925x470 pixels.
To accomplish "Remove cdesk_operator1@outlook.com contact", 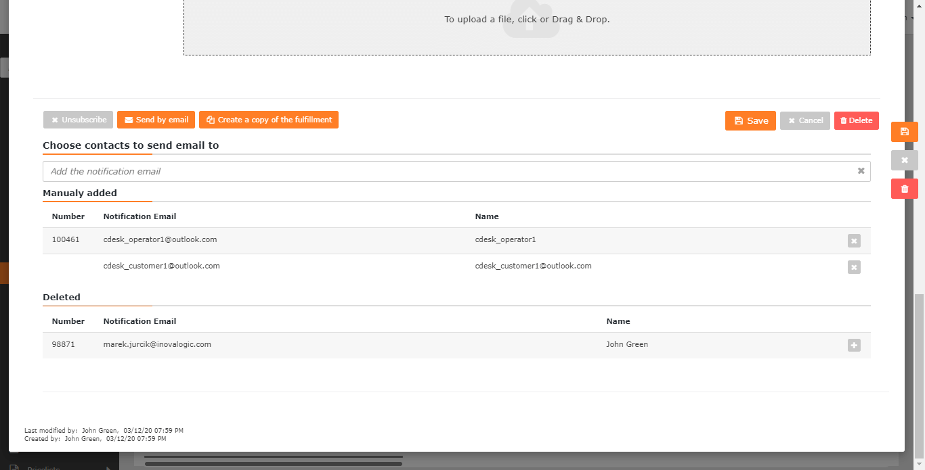I will coord(854,241).
